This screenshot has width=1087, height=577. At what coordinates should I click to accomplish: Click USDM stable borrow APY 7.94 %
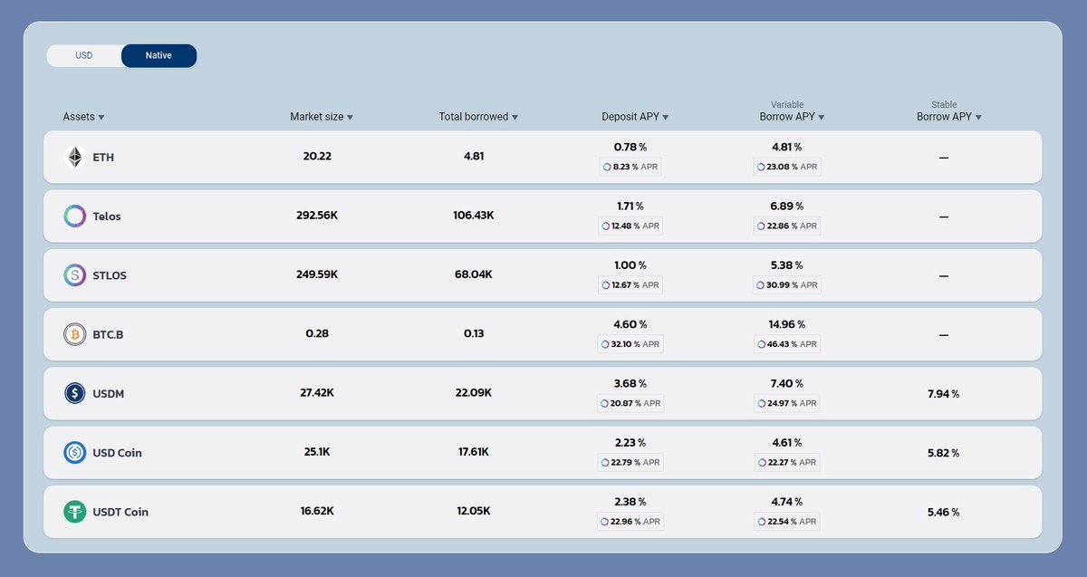[x=943, y=394]
